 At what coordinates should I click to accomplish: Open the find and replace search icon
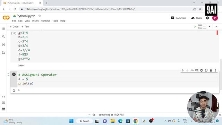tap(3, 37)
